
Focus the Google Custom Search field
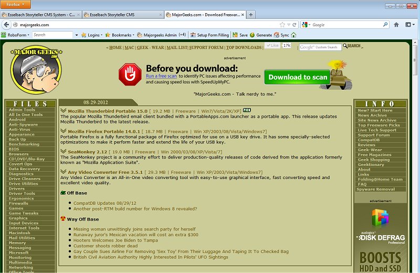click(x=320, y=47)
